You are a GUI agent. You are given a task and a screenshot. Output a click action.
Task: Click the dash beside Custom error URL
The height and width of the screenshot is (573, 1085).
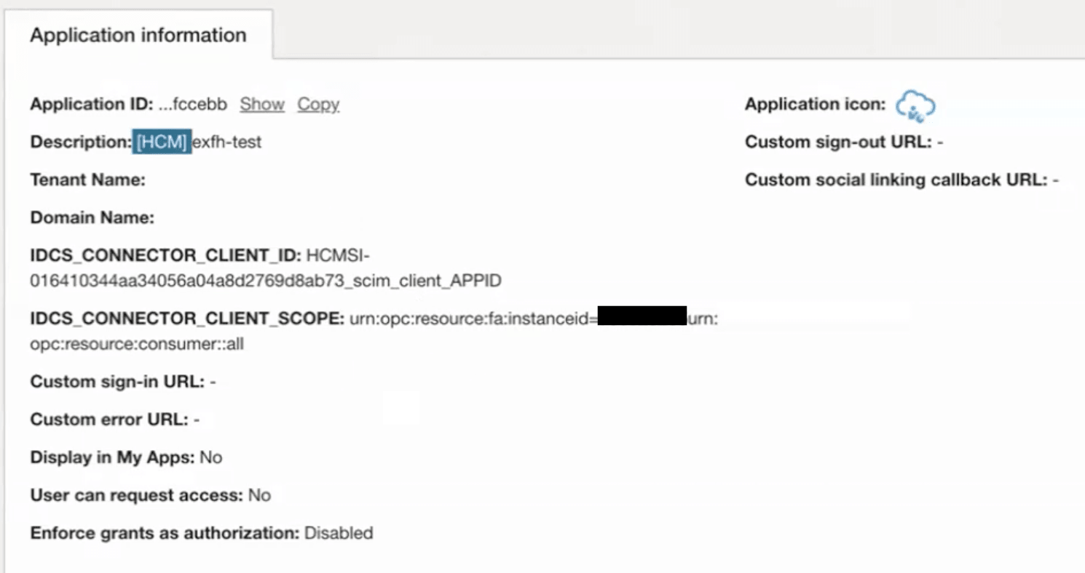coord(197,420)
